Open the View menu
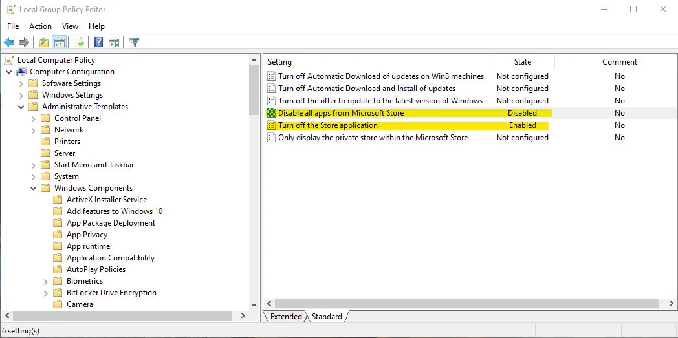 click(70, 26)
